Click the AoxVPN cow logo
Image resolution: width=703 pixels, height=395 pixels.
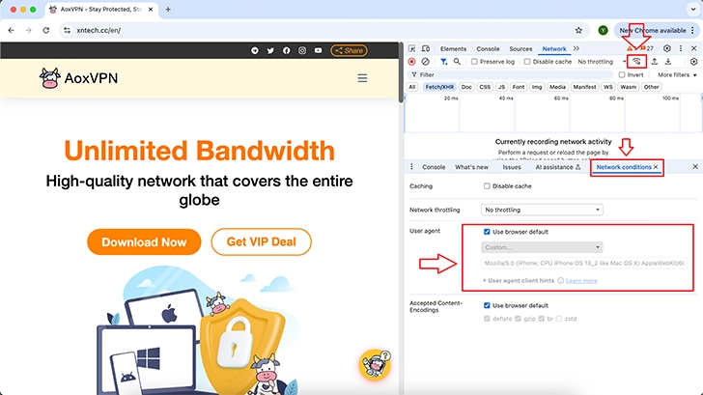pos(49,78)
